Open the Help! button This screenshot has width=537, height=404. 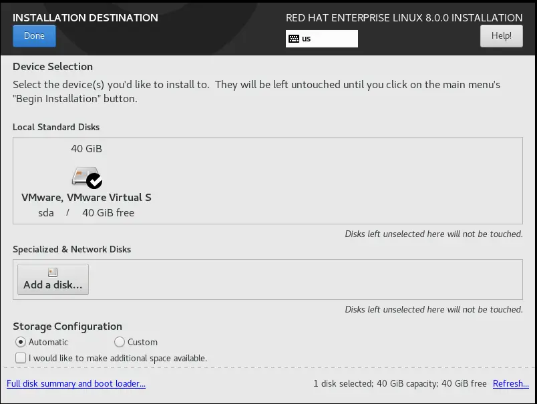tap(502, 36)
